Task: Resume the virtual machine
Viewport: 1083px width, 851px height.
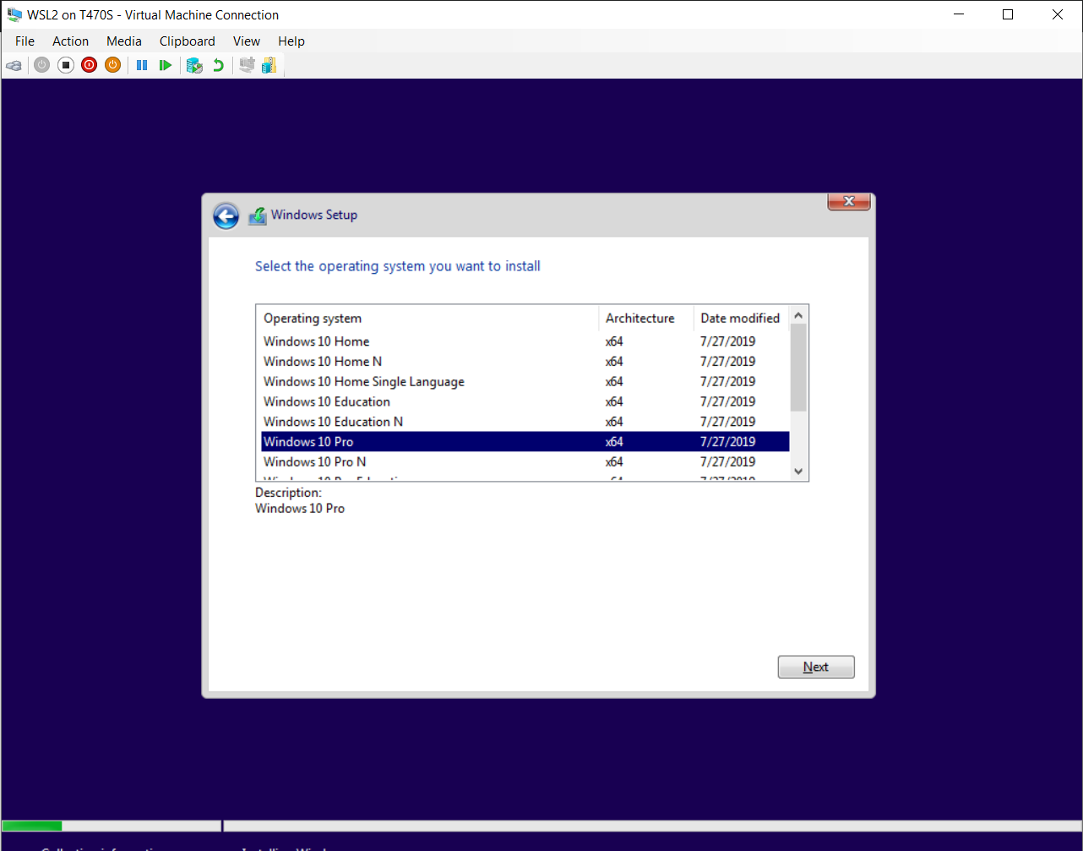Action: coord(165,65)
